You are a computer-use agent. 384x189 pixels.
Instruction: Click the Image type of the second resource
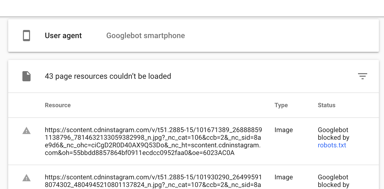(284, 177)
